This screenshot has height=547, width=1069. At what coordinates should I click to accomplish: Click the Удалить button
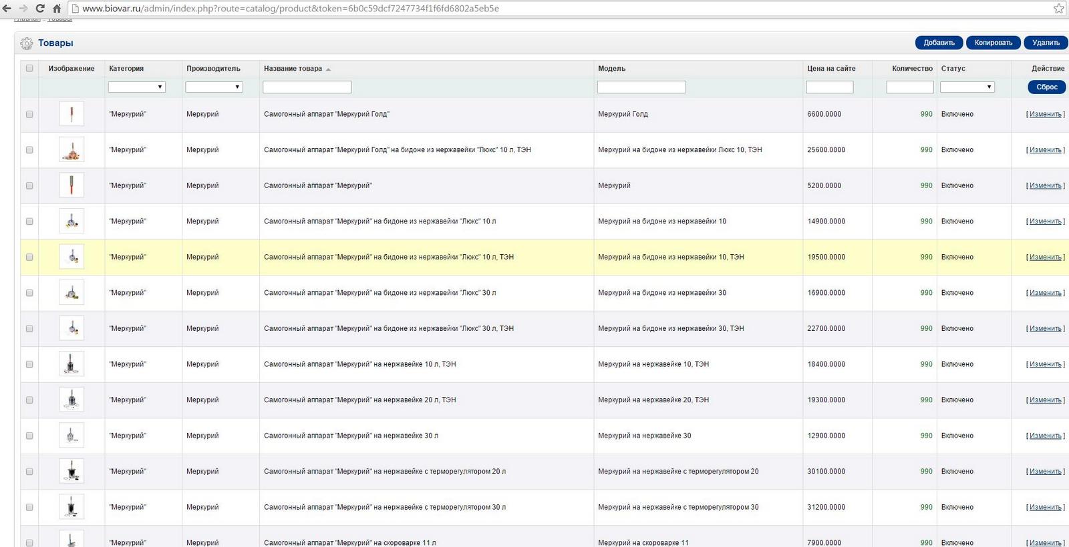[1046, 43]
